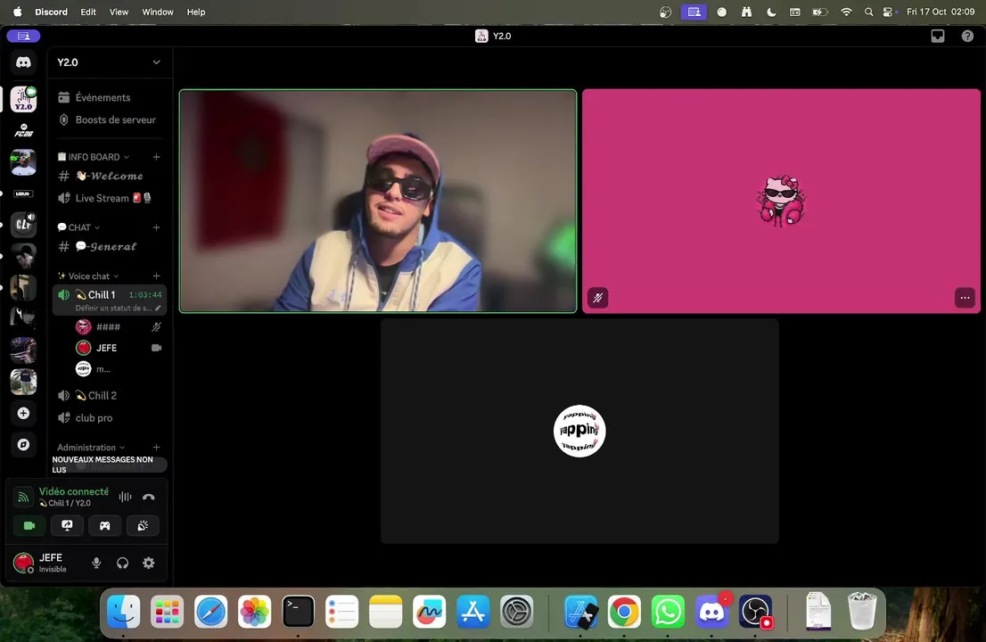This screenshot has width=986, height=642.
Task: Open the Live Stream channel
Action: click(x=110, y=198)
